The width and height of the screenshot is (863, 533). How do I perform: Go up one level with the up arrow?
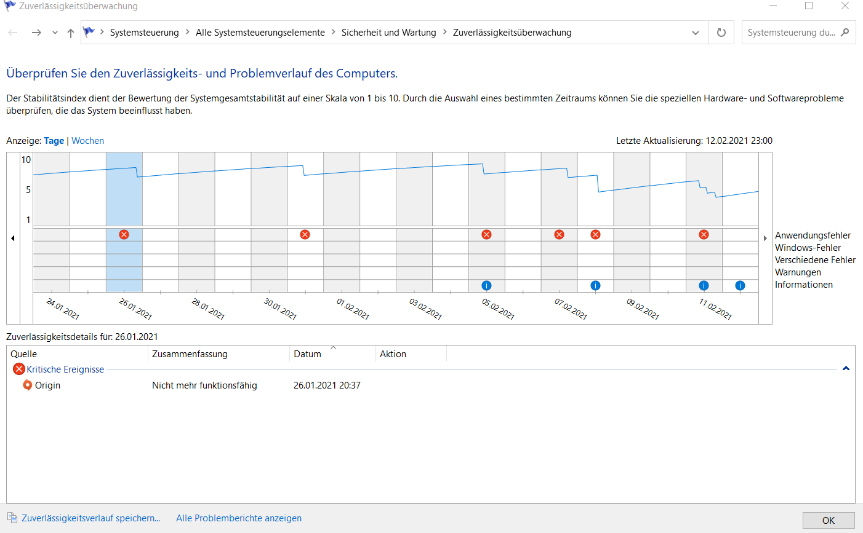(x=71, y=33)
